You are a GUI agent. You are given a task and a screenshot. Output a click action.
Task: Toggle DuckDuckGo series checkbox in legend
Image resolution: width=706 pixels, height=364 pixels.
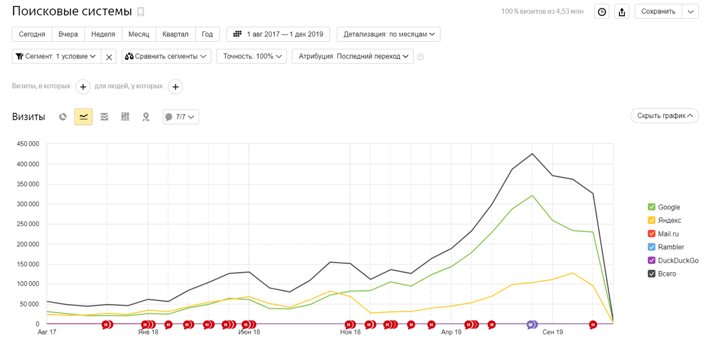(x=651, y=261)
